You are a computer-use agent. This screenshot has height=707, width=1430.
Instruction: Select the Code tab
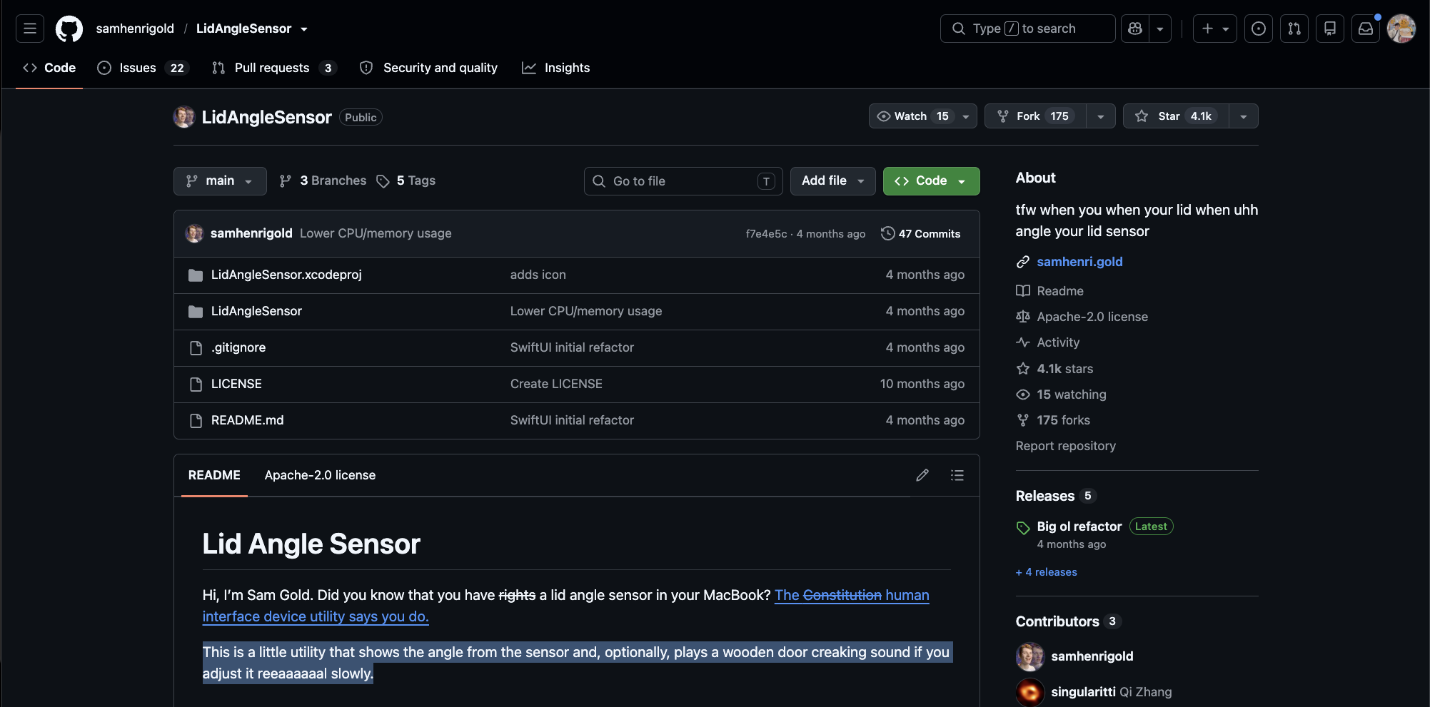[x=49, y=68]
